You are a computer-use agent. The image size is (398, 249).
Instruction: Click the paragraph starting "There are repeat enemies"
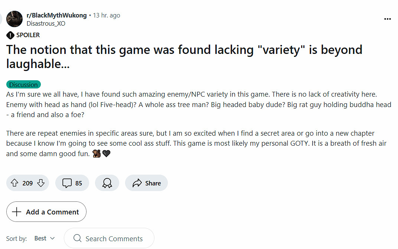196,143
